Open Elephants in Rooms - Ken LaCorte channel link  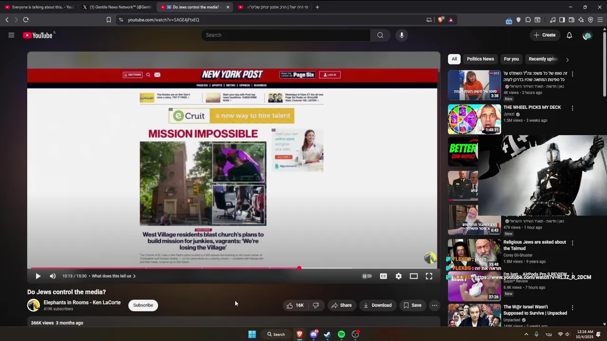coord(82,303)
